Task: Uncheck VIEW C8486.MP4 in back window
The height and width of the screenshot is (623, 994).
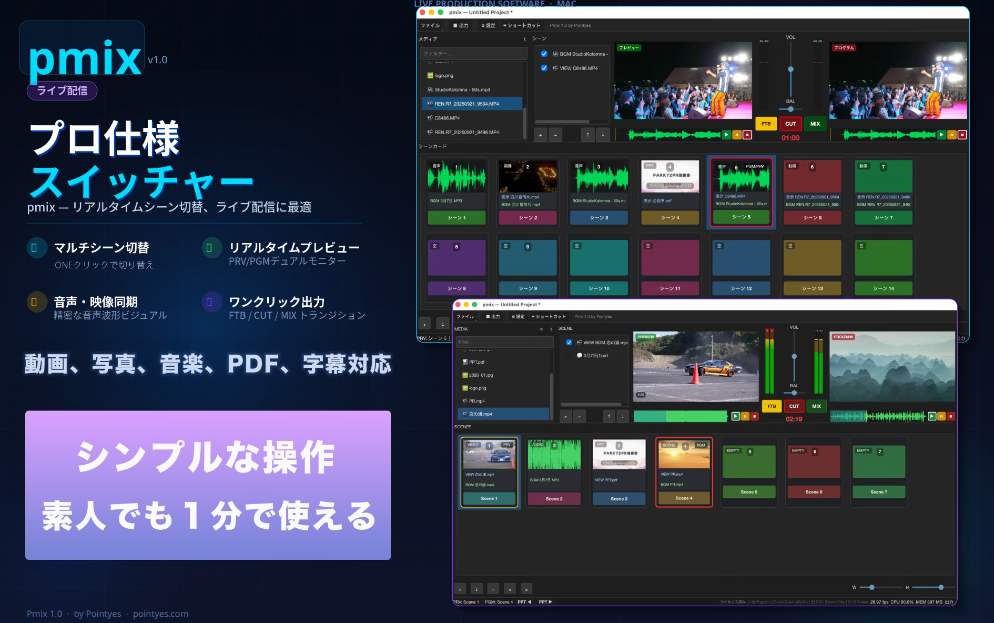Action: 544,68
